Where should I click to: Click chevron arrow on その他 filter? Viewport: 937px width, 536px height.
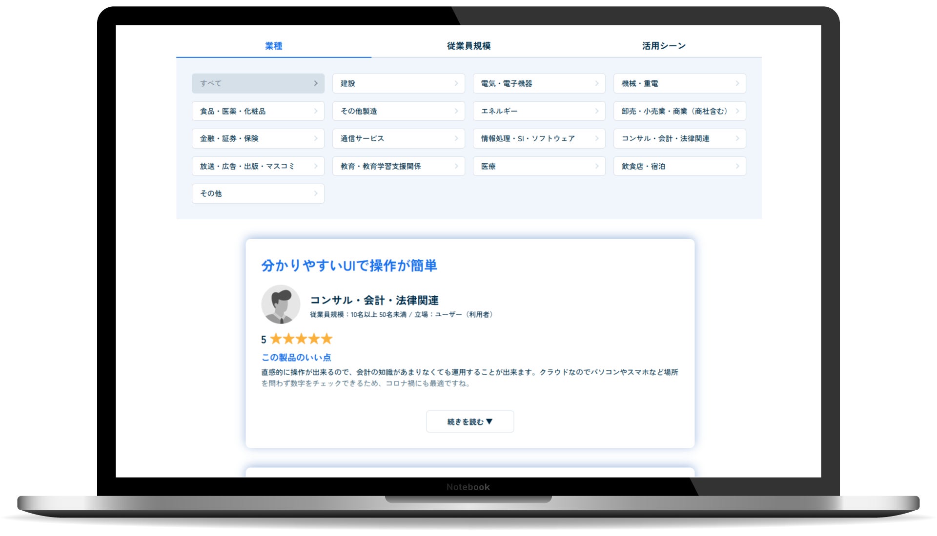point(316,193)
